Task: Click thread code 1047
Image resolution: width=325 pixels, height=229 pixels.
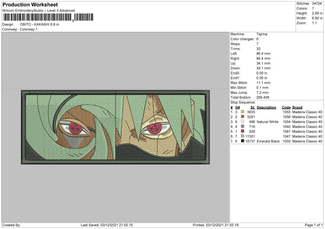Action: point(287,137)
